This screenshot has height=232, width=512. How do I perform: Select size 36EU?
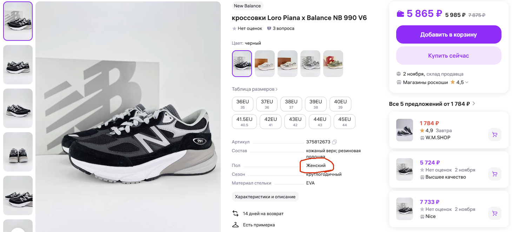tap(242, 104)
